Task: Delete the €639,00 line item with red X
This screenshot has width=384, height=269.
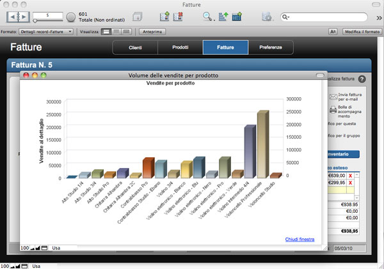Action: pos(351,175)
